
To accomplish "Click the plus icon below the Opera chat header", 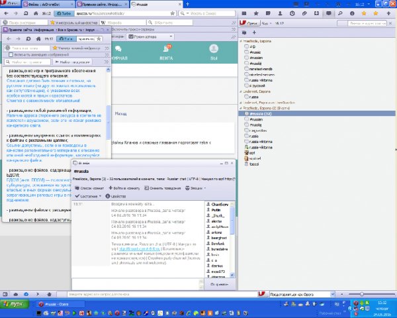I will [x=254, y=32].
